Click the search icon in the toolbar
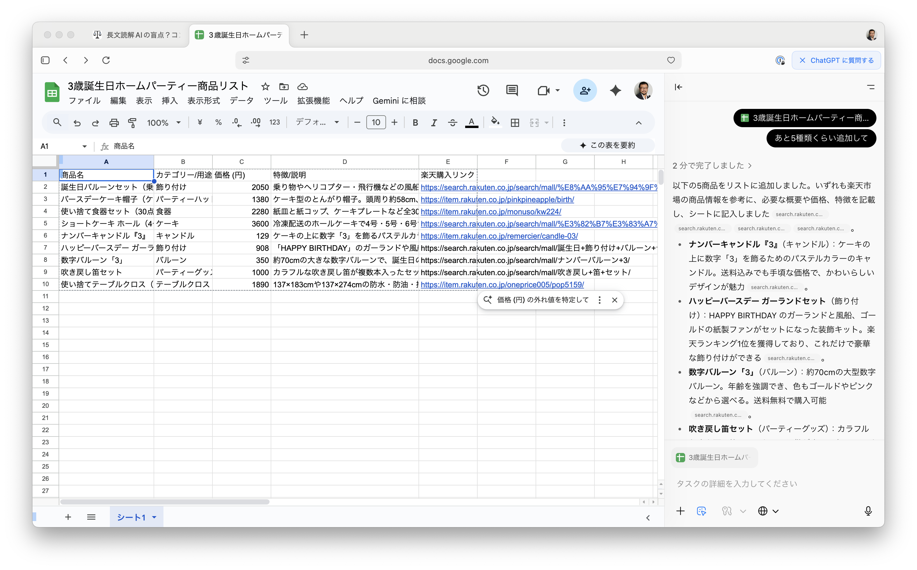 57,123
